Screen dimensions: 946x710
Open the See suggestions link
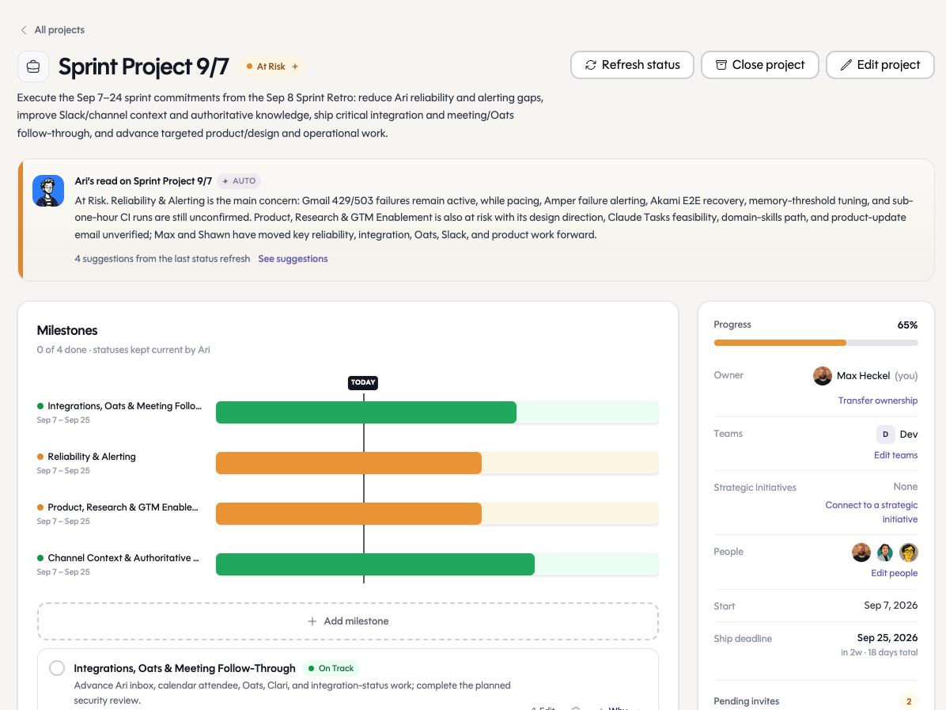293,259
